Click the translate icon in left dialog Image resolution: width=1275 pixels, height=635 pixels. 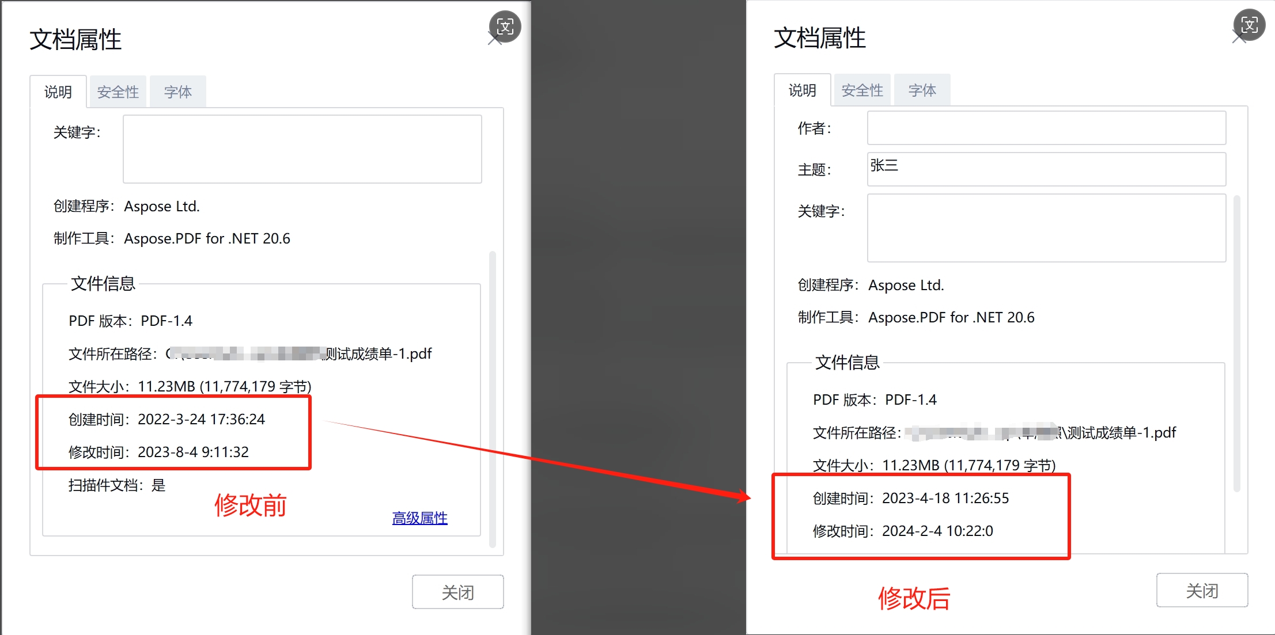(505, 26)
